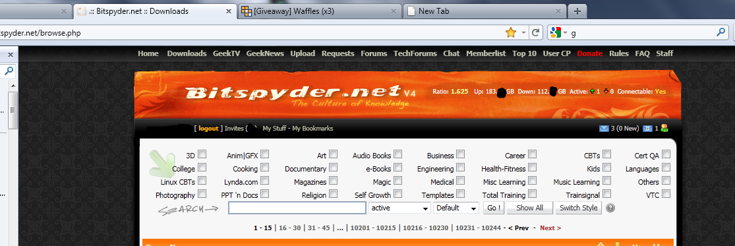
Task: Close the New Tab tab
Action: [558, 11]
